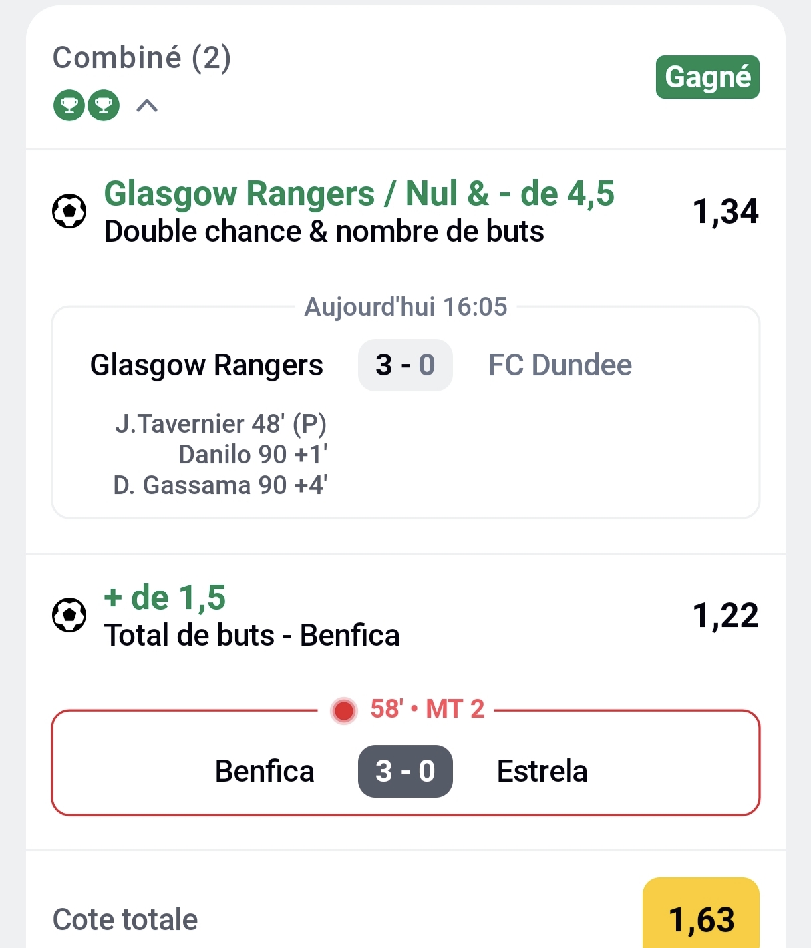Click the red live indicator dot
Viewport: 811px width, 948px height.
[344, 710]
